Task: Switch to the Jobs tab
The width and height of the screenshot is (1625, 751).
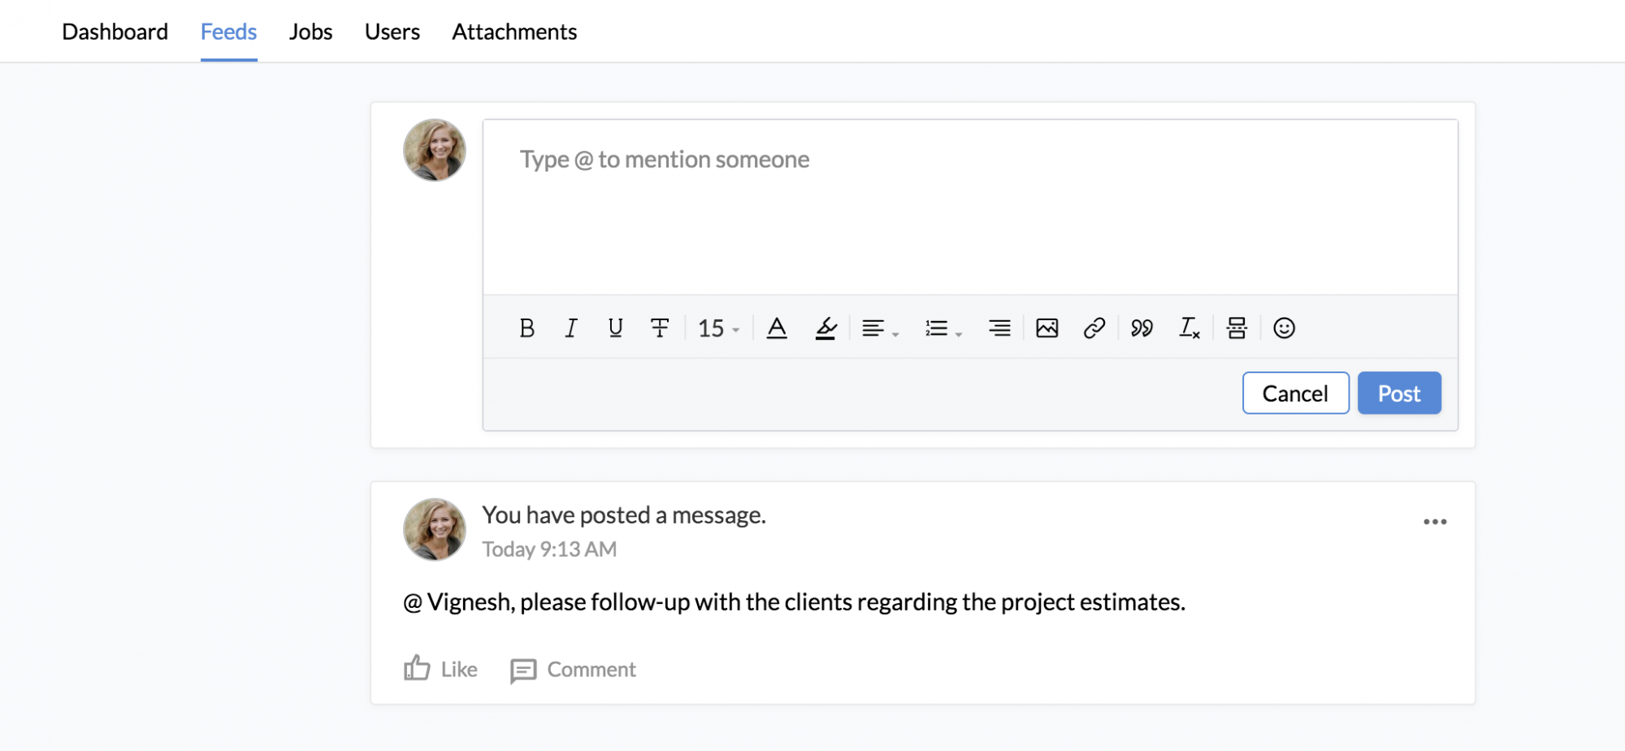Action: pos(310,32)
